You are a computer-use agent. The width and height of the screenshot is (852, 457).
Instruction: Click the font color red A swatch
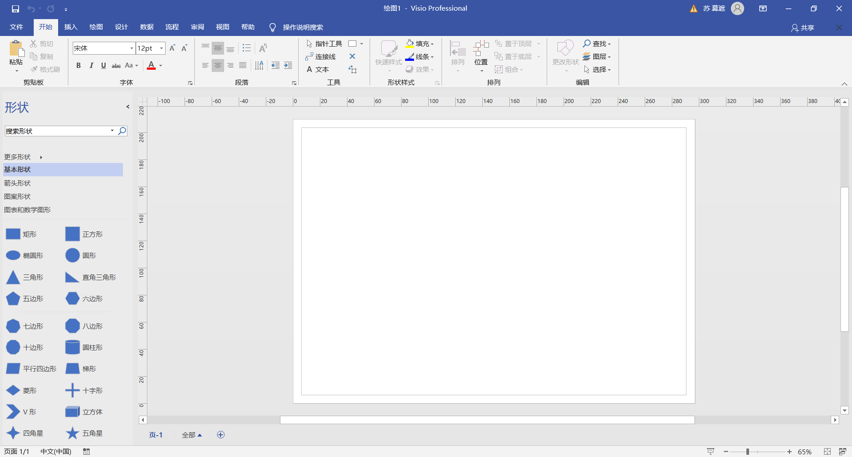click(151, 66)
